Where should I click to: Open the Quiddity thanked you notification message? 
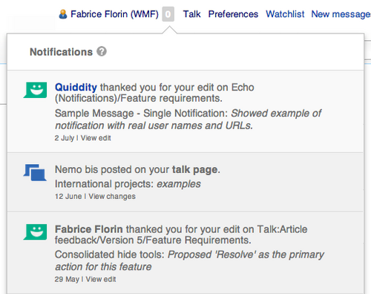(x=185, y=111)
